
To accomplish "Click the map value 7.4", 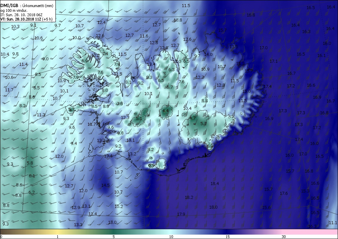I will [x=105, y=54].
